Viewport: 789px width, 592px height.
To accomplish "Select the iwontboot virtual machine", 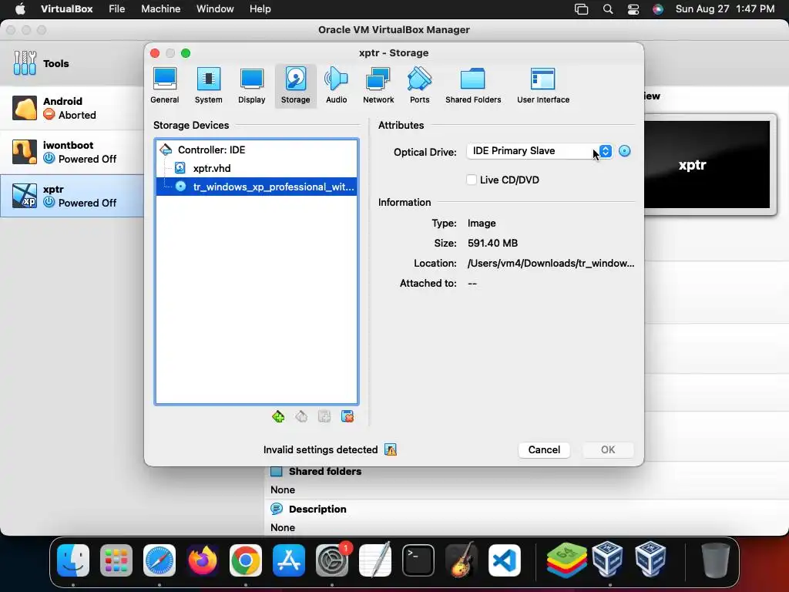I will click(x=72, y=152).
